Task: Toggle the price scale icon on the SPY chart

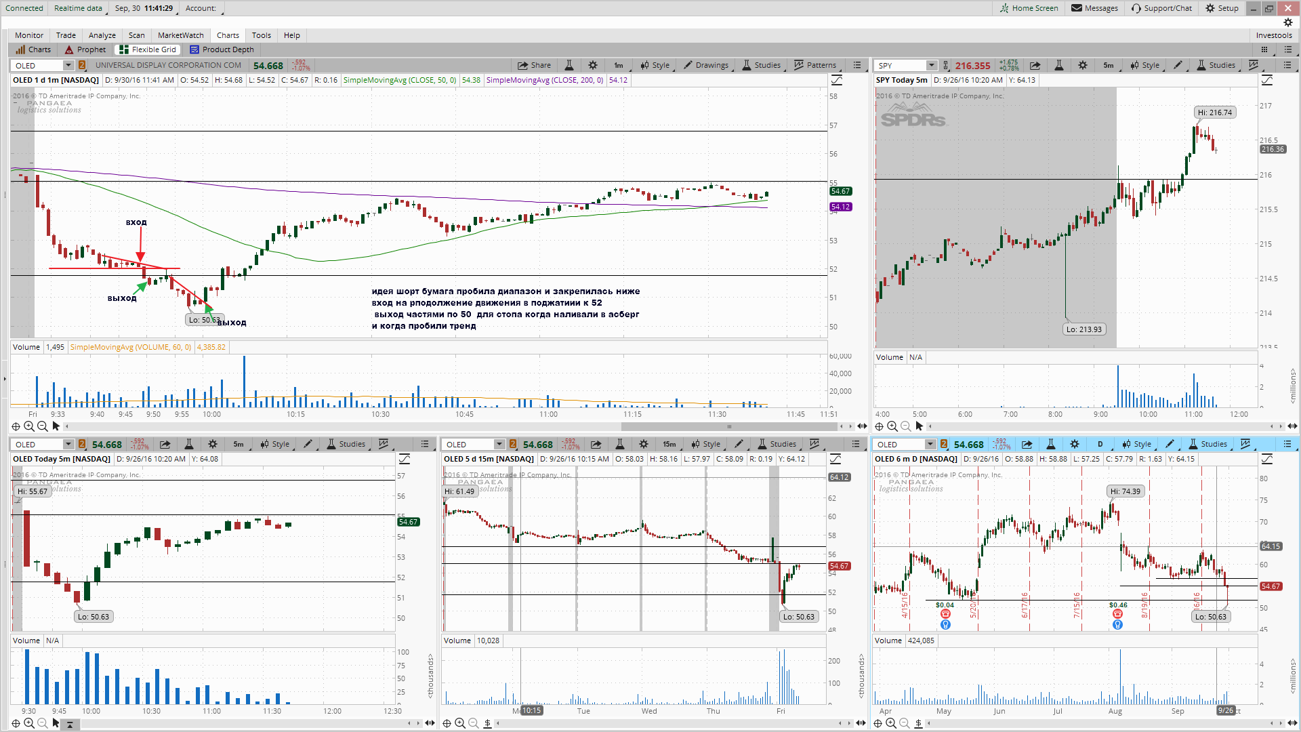Action: coord(1267,80)
